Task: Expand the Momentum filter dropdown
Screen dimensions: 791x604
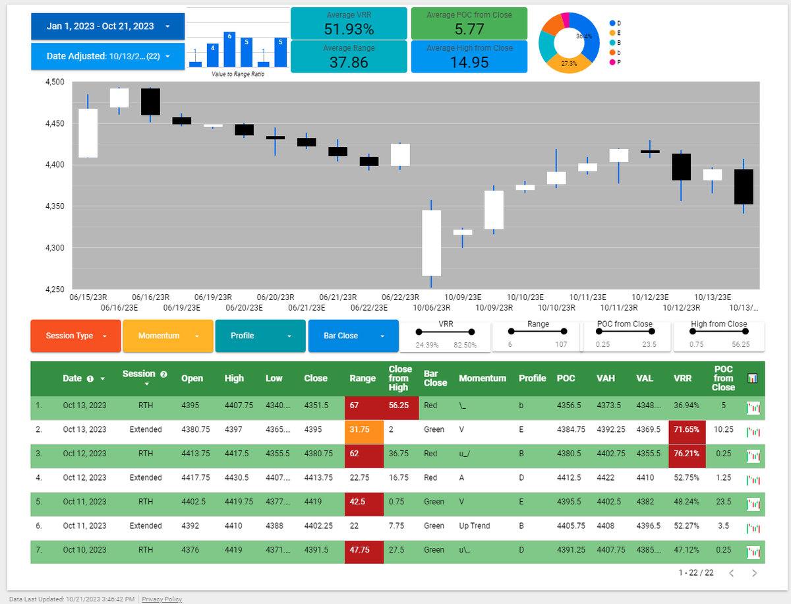Action: [168, 336]
